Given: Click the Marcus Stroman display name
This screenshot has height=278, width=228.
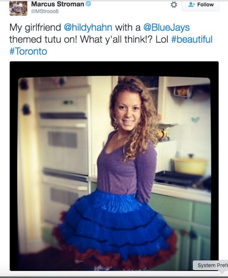Looking at the screenshot, I should [58, 4].
